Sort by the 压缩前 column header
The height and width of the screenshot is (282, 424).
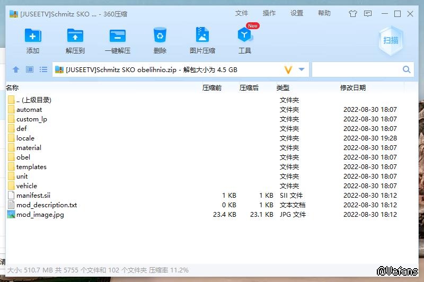pos(211,87)
